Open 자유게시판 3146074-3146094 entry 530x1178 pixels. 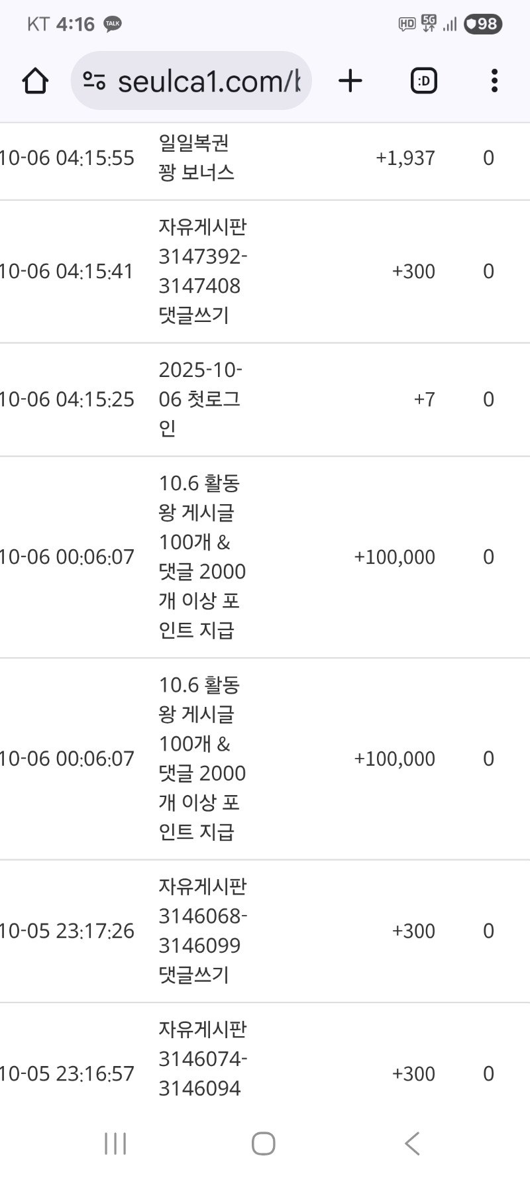[x=202, y=1058]
